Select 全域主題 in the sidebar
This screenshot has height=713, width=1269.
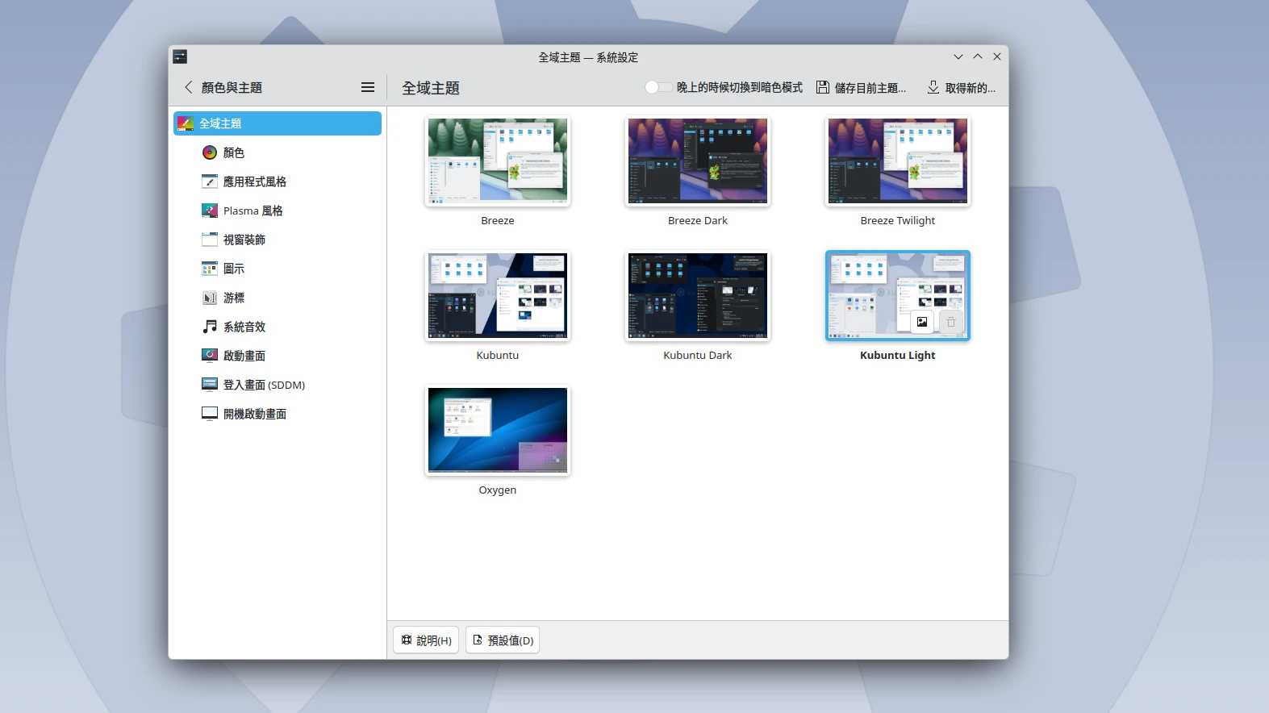pyautogui.click(x=278, y=123)
